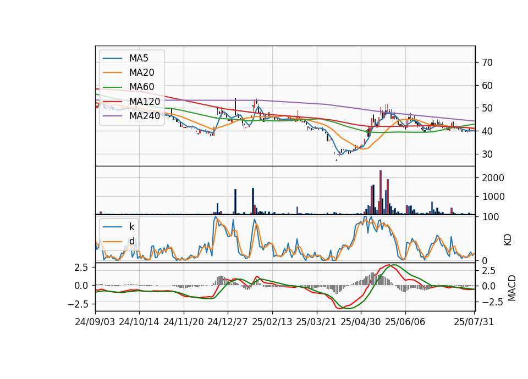Click the 25/04/30 date tick label
The width and height of the screenshot is (528, 379).
coord(361,322)
